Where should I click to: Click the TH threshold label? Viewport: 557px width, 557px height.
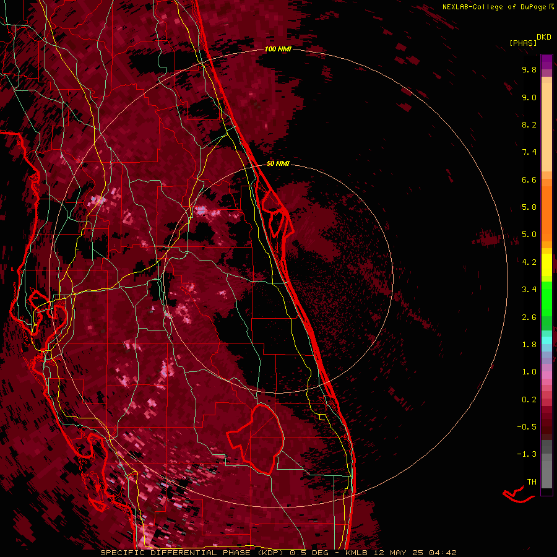pos(532,482)
